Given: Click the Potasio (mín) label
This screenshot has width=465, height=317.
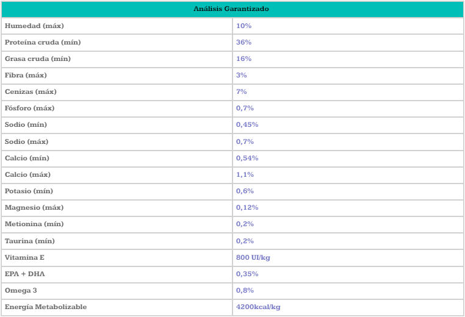Looking at the screenshot, I should pos(29,191).
